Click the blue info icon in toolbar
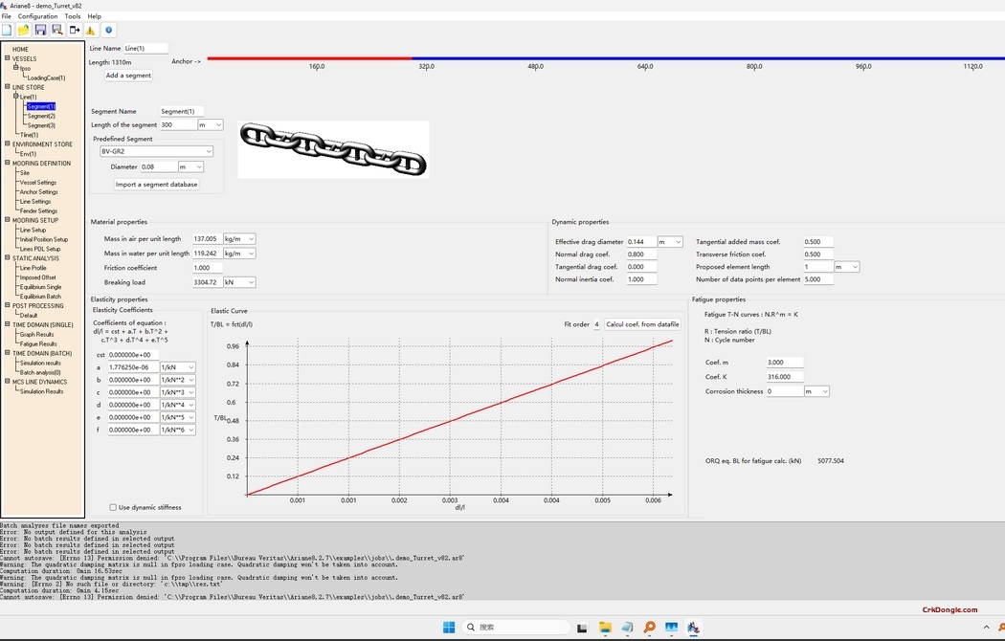 click(108, 31)
